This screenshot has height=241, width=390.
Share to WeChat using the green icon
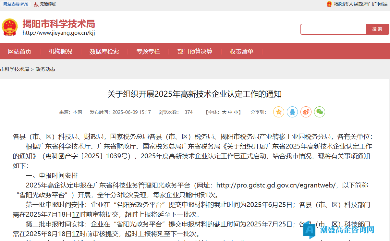click(x=319, y=112)
